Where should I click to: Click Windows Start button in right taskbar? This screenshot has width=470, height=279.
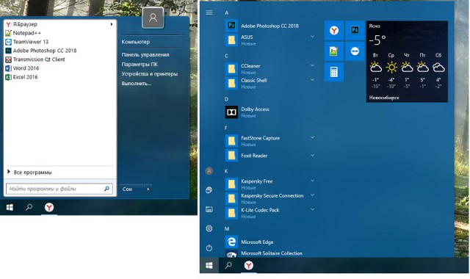(x=209, y=265)
